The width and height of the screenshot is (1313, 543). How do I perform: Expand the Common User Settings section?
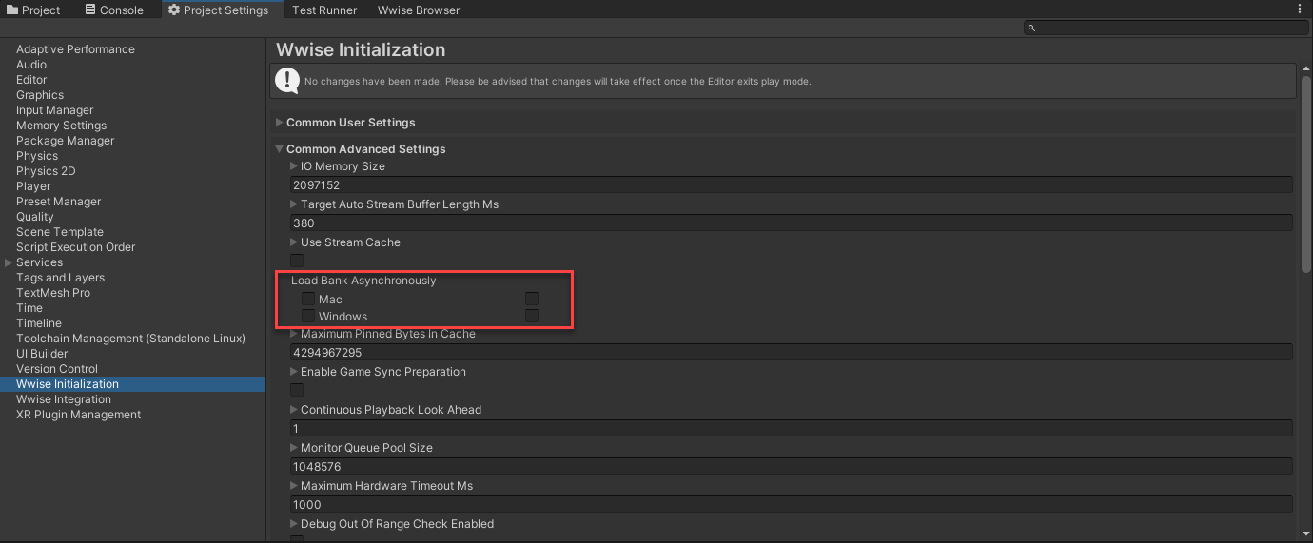[280, 123]
